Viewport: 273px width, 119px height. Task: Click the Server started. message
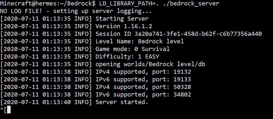[x=122, y=102]
